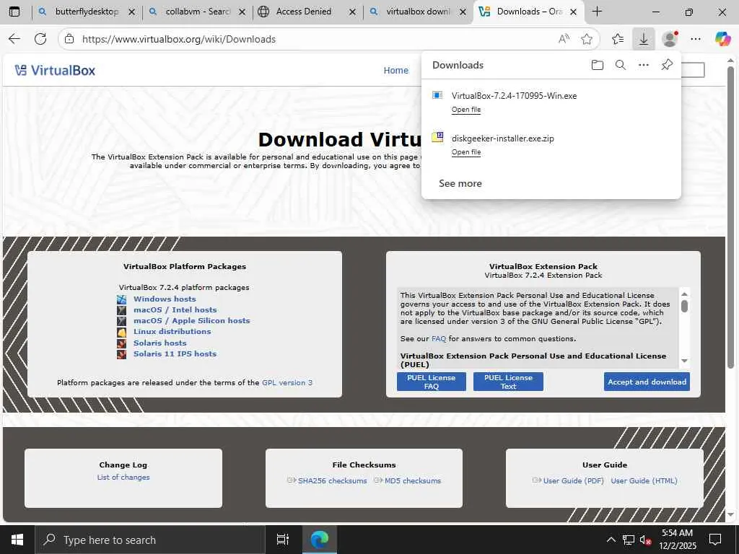Open the macOS / Intel hosts link

point(175,309)
